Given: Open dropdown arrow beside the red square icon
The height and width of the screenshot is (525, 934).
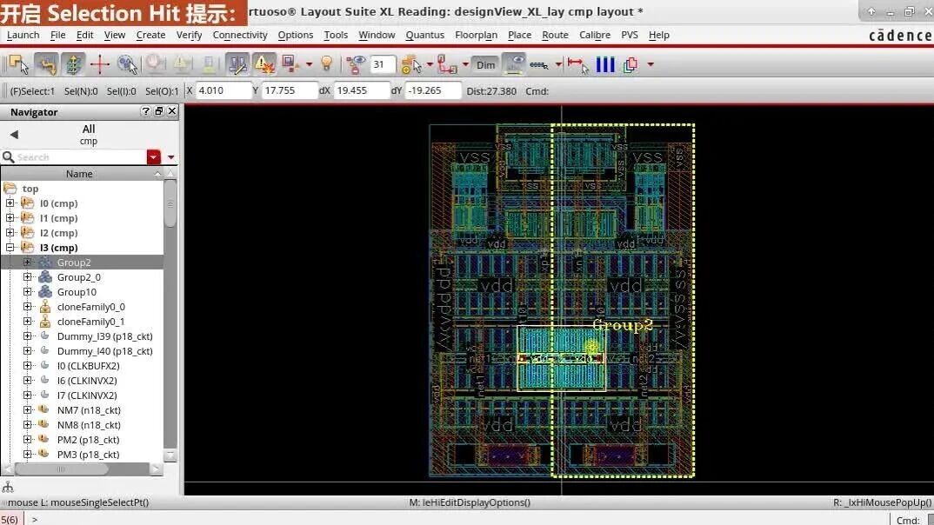Looking at the screenshot, I should pyautogui.click(x=309, y=64).
